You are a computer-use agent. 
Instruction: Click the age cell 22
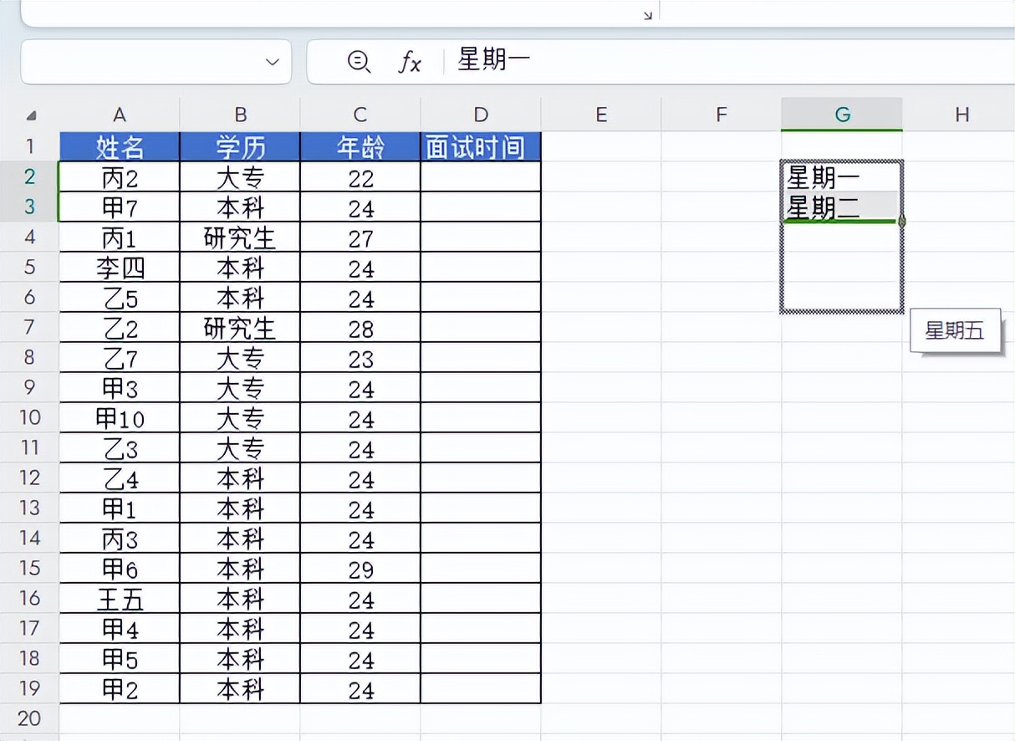coord(360,177)
